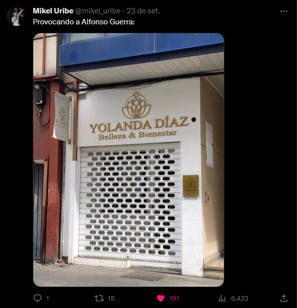Screen dimensions: 297x308
Task: Click the tweet text Provocando a Alfonso Guerra
Action: 84,22
